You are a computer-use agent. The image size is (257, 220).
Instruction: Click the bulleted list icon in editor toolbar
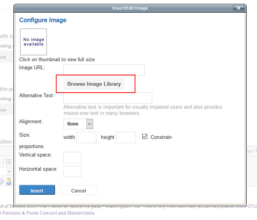coord(9,161)
